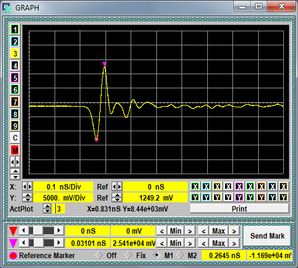Click marker 2 time field 0.03101 nS

(x=88, y=243)
